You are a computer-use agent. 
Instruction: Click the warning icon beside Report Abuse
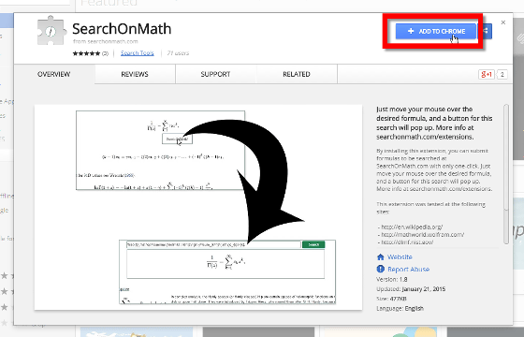click(381, 269)
